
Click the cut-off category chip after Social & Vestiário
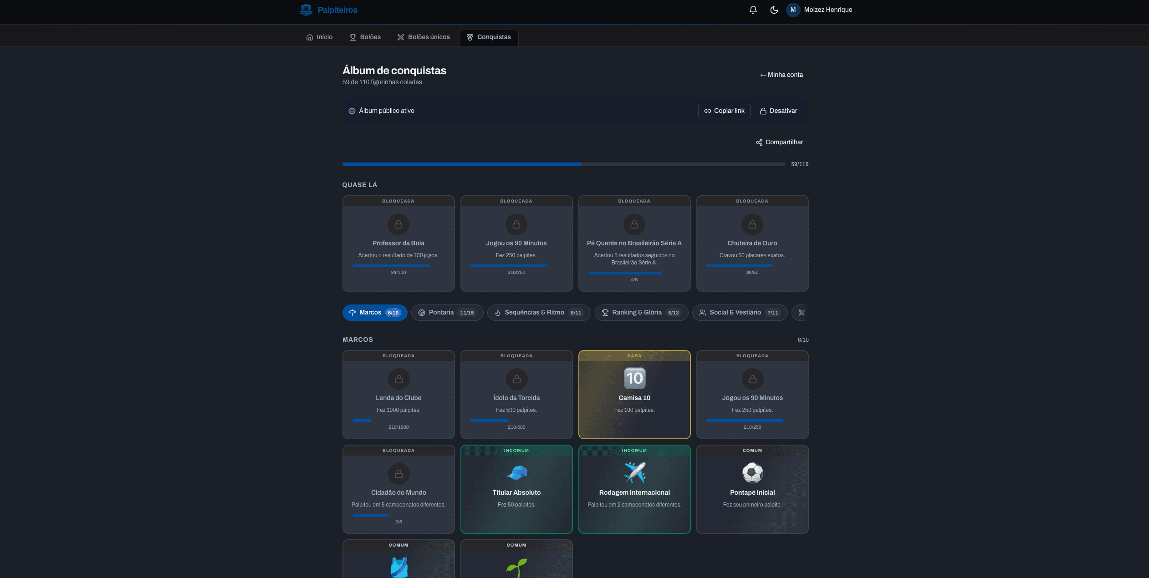pyautogui.click(x=801, y=313)
